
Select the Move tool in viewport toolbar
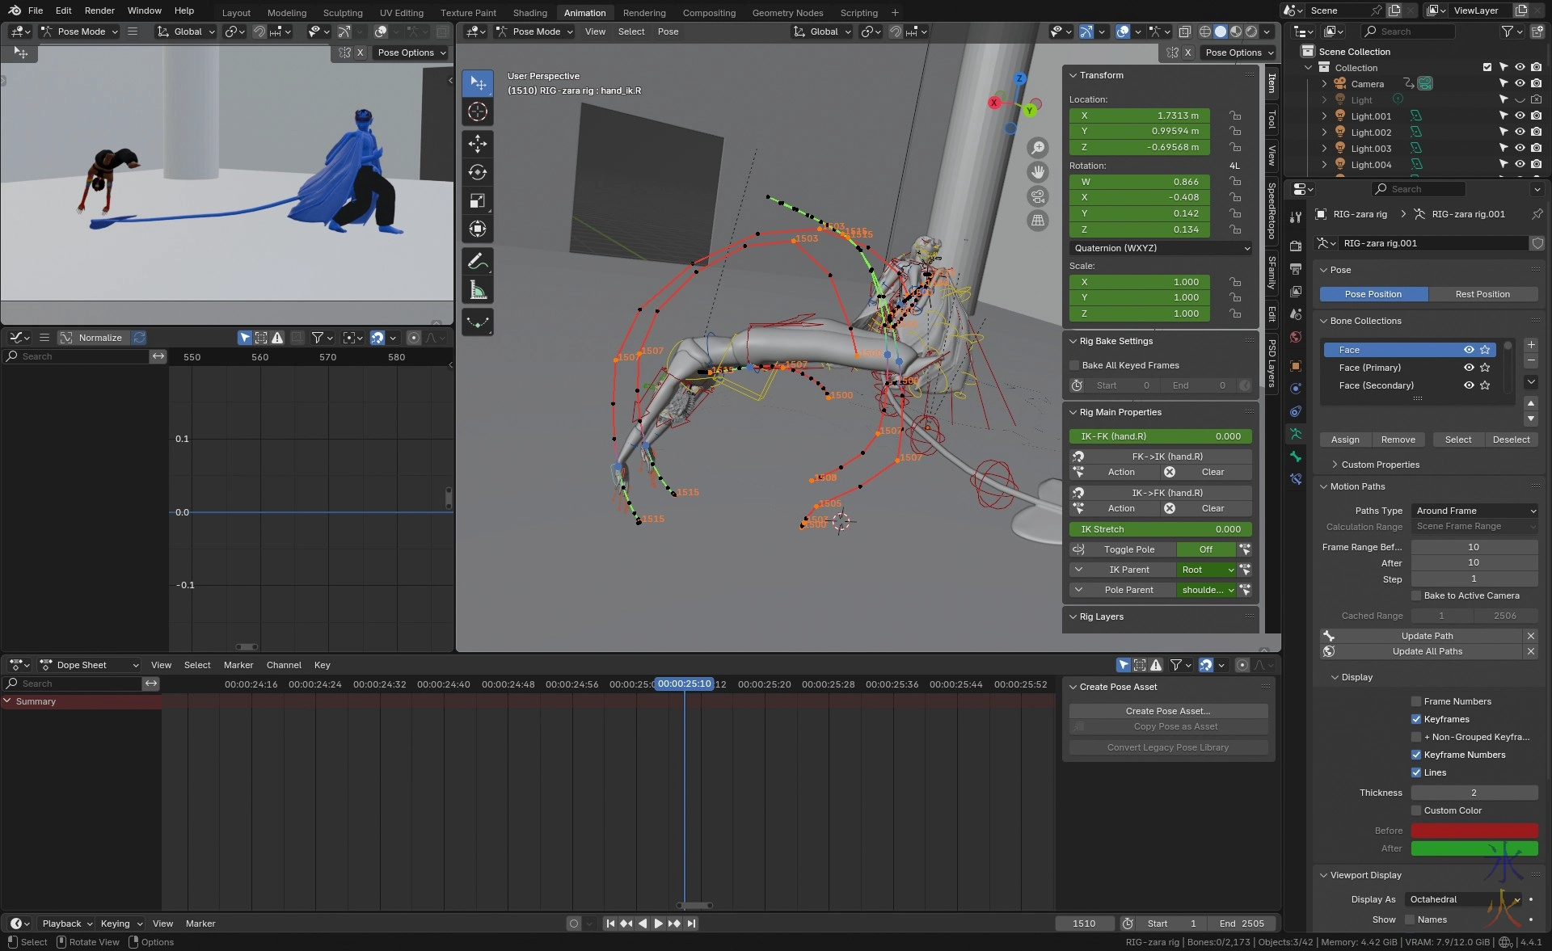478,144
